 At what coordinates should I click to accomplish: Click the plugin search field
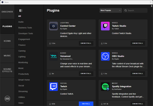tap(135, 10)
